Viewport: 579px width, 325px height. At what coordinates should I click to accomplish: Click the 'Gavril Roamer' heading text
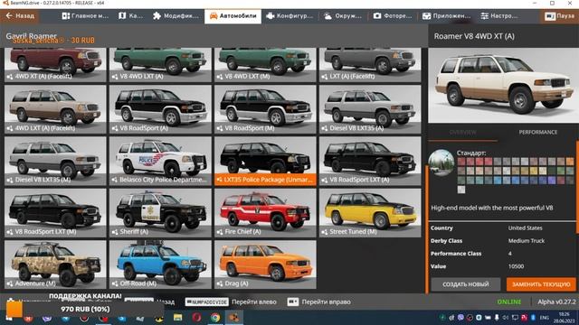point(32,36)
